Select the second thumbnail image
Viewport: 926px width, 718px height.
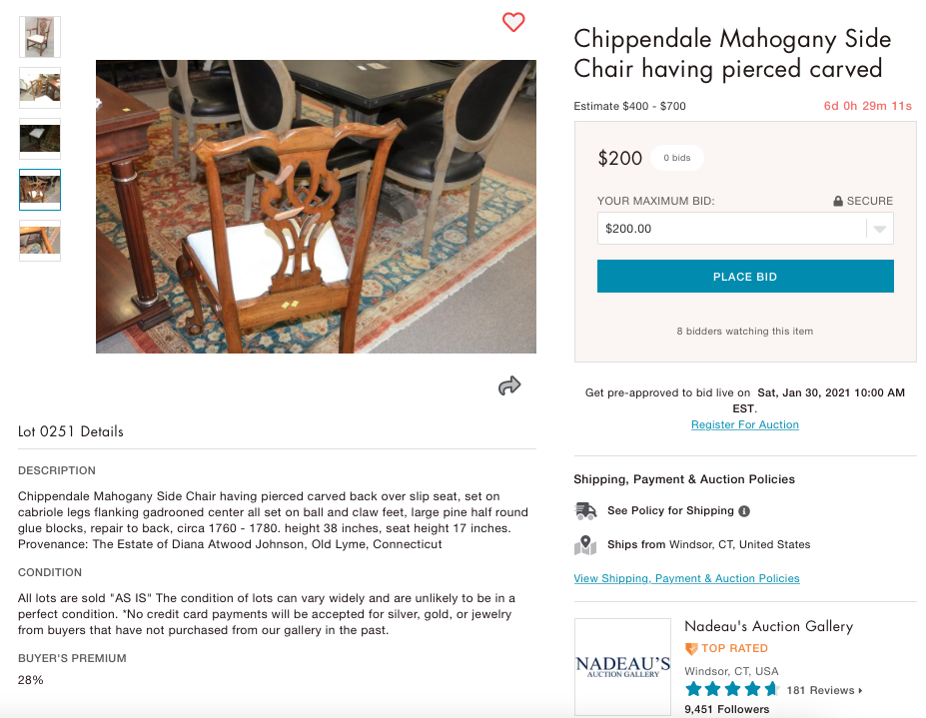click(x=40, y=88)
